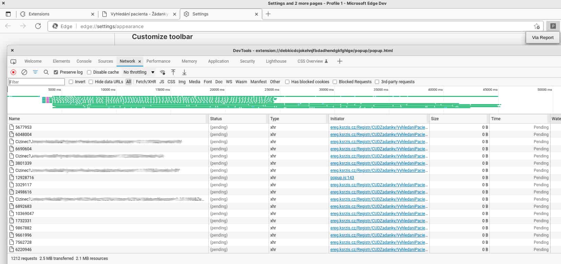
Task: Stop recording network log
Action: tap(13, 72)
